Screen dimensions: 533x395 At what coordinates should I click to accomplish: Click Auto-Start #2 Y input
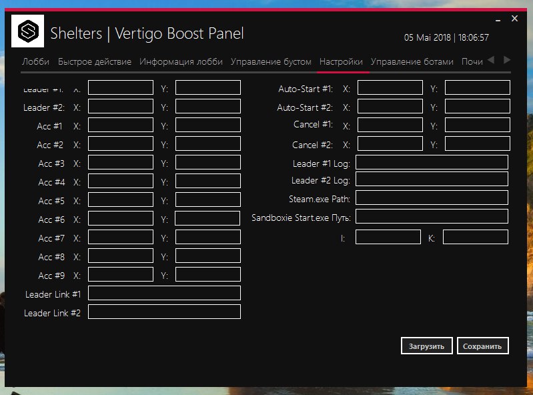(x=478, y=106)
